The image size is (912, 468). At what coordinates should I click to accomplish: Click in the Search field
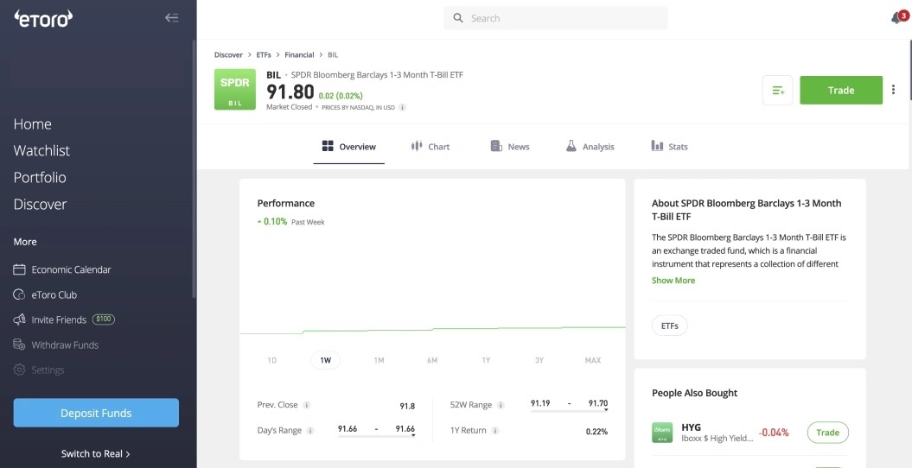pyautogui.click(x=556, y=18)
